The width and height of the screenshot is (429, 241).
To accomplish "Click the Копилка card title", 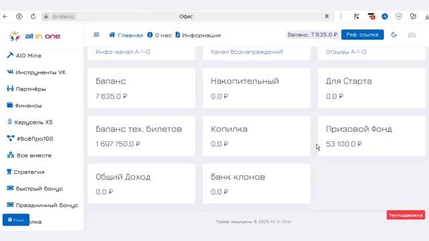I will click(229, 129).
